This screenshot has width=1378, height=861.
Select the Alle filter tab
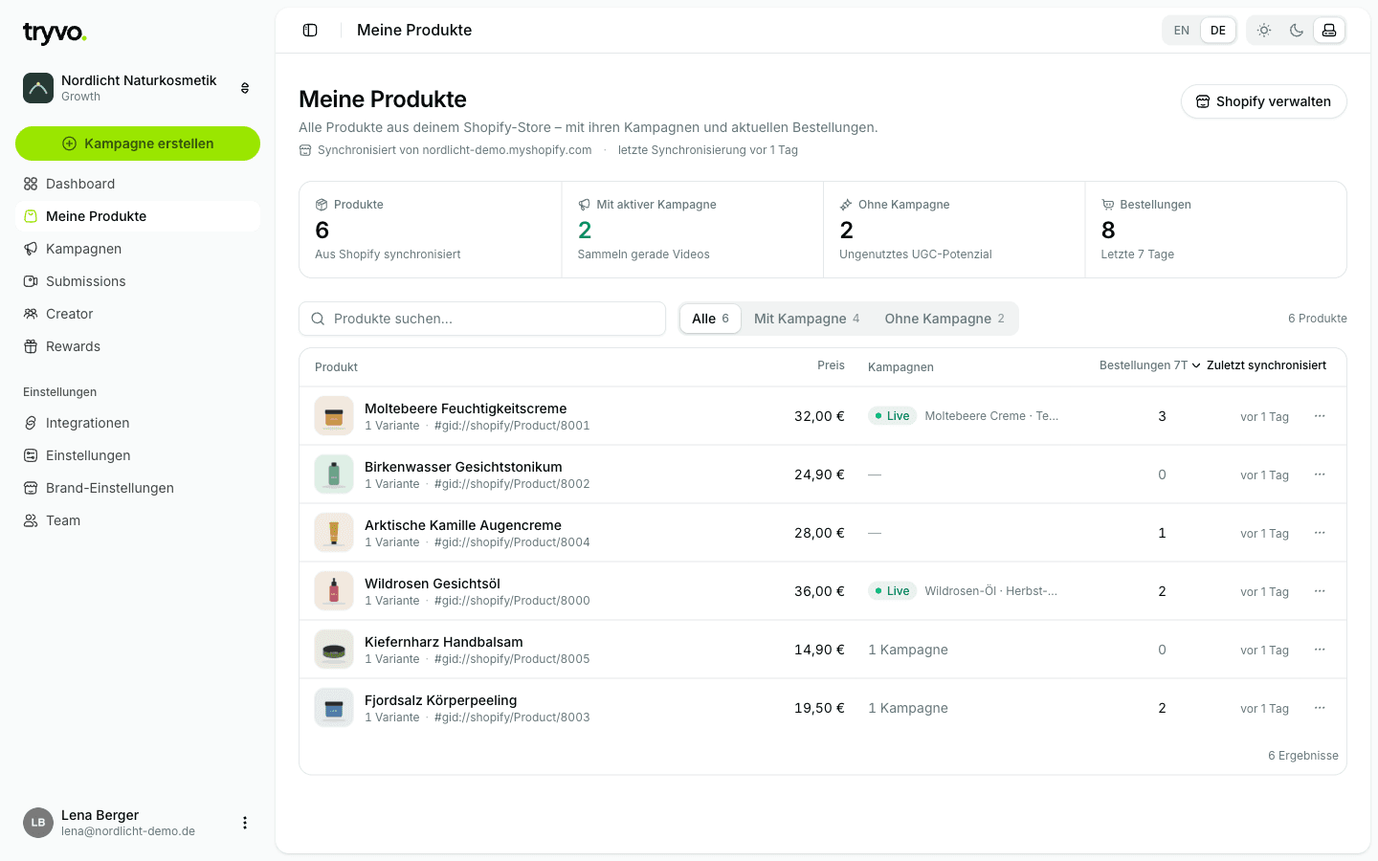(710, 319)
